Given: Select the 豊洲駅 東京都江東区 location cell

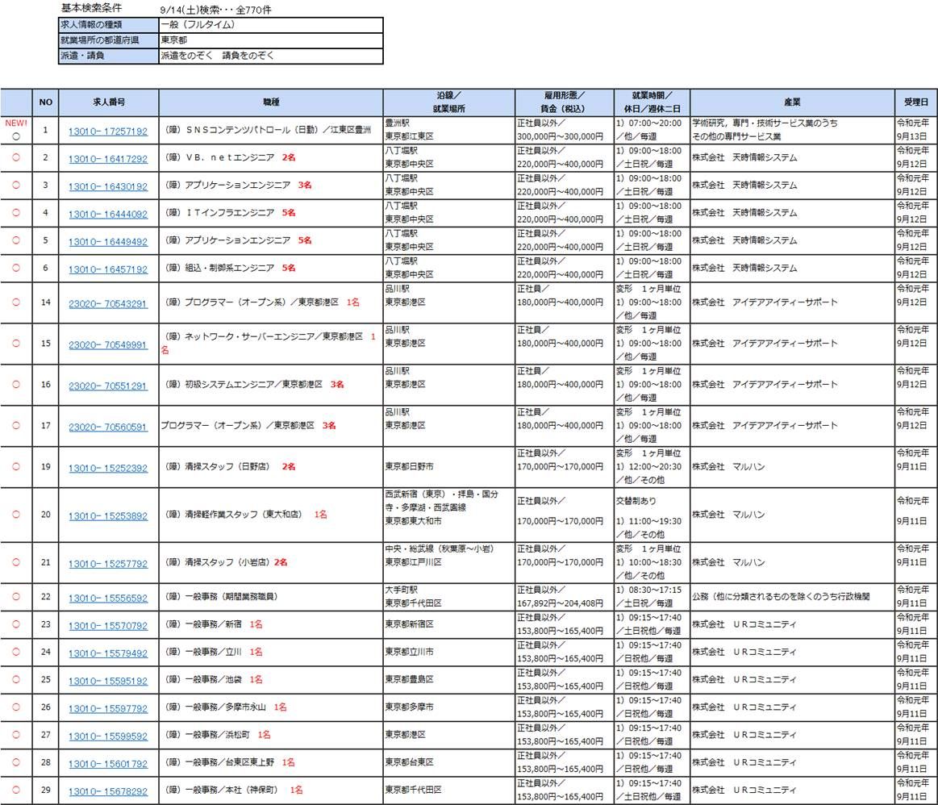Looking at the screenshot, I should pyautogui.click(x=448, y=130).
